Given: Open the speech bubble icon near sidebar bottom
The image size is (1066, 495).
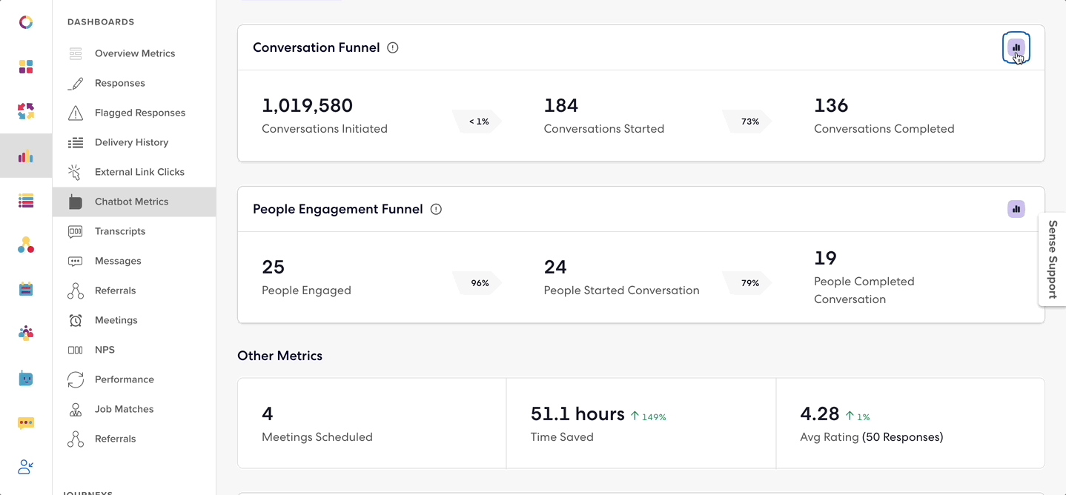Looking at the screenshot, I should coord(26,422).
